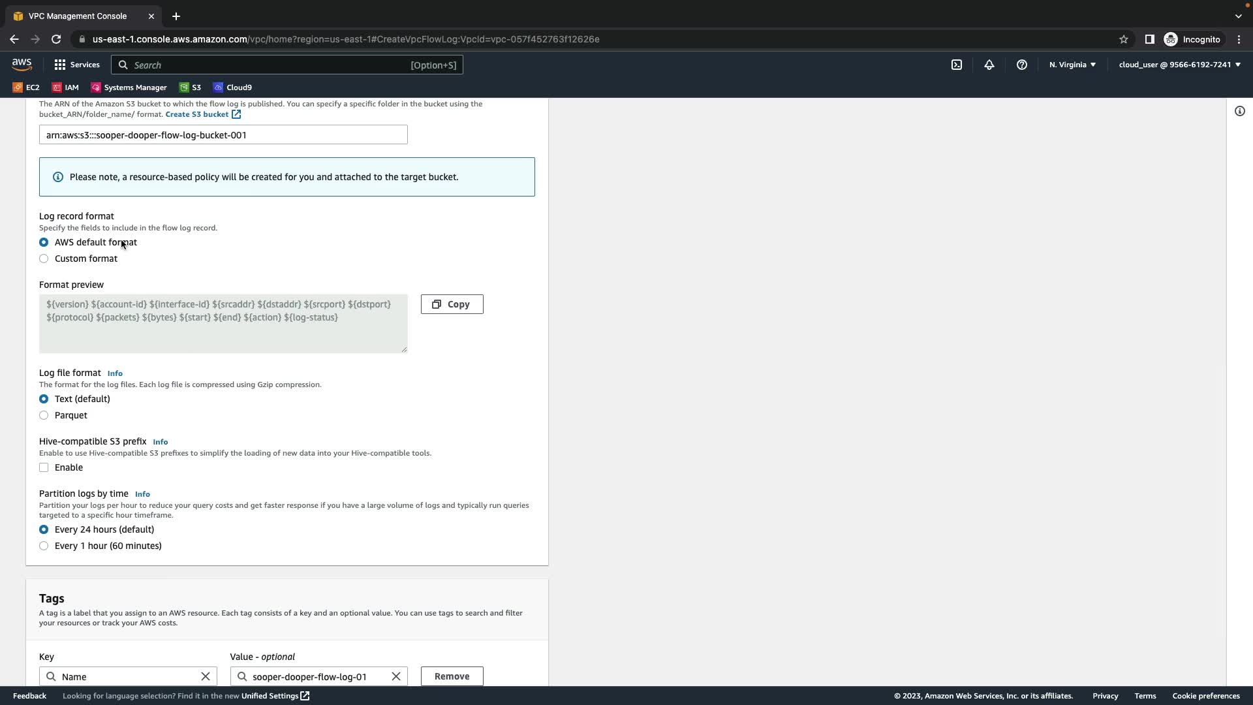Select Every 1 hour partition option
The width and height of the screenshot is (1253, 705).
point(44,546)
